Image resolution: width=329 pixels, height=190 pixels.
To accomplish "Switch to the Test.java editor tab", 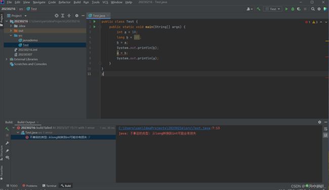I will (x=98, y=16).
